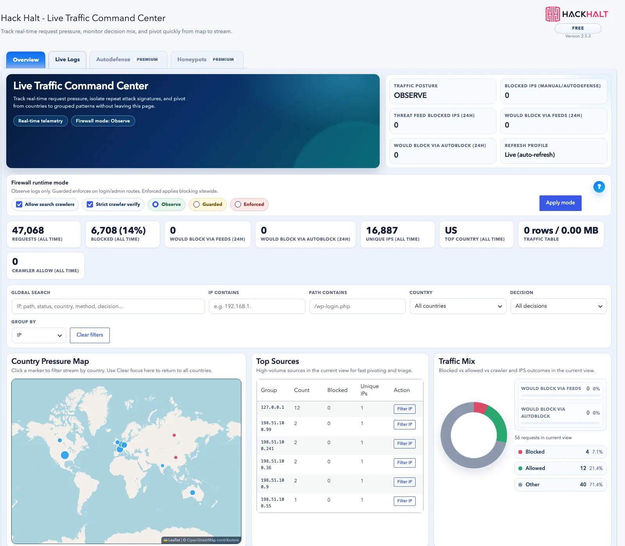Click the Apply mode button
Image resolution: width=625 pixels, height=546 pixels.
[560, 203]
